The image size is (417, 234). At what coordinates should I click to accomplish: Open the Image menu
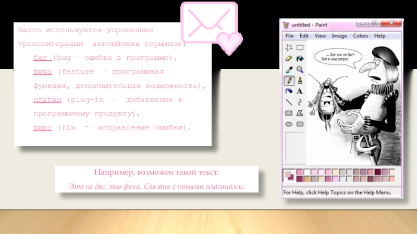tap(339, 36)
